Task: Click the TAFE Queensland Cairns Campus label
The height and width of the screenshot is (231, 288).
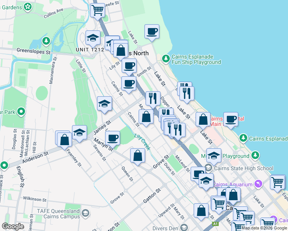Action: point(59,214)
